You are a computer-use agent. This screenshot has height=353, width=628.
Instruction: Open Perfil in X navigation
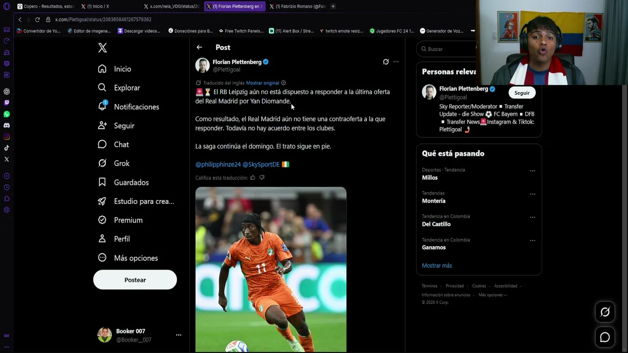[114, 239]
